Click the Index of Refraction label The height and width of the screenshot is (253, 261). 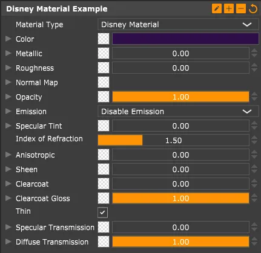coord(49,139)
